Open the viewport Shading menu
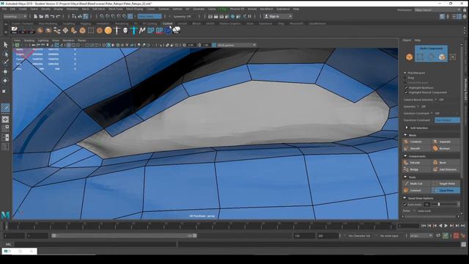469x264 pixels. [x=29, y=40]
